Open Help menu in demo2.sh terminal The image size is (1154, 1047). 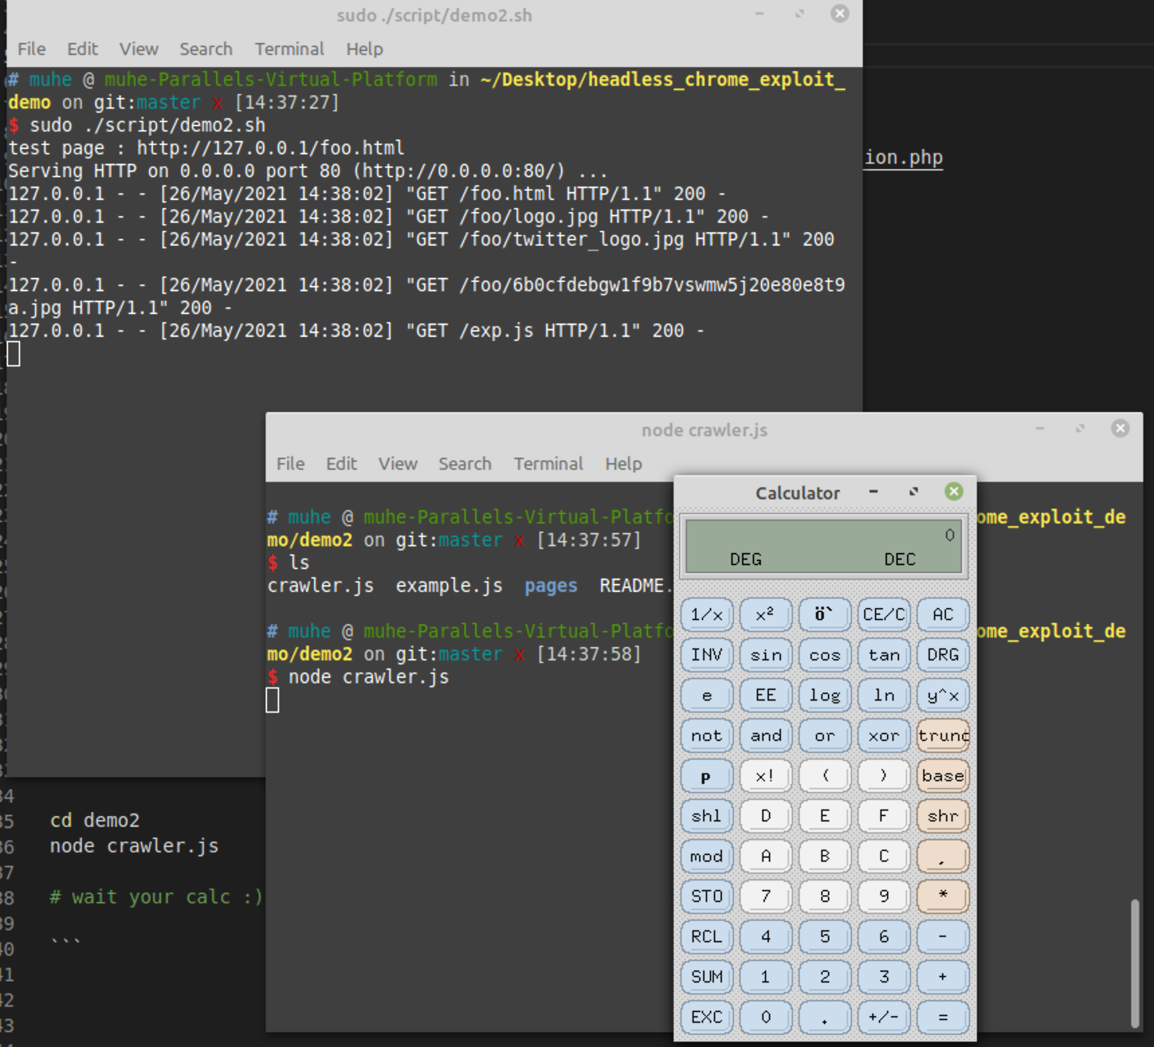tap(364, 49)
